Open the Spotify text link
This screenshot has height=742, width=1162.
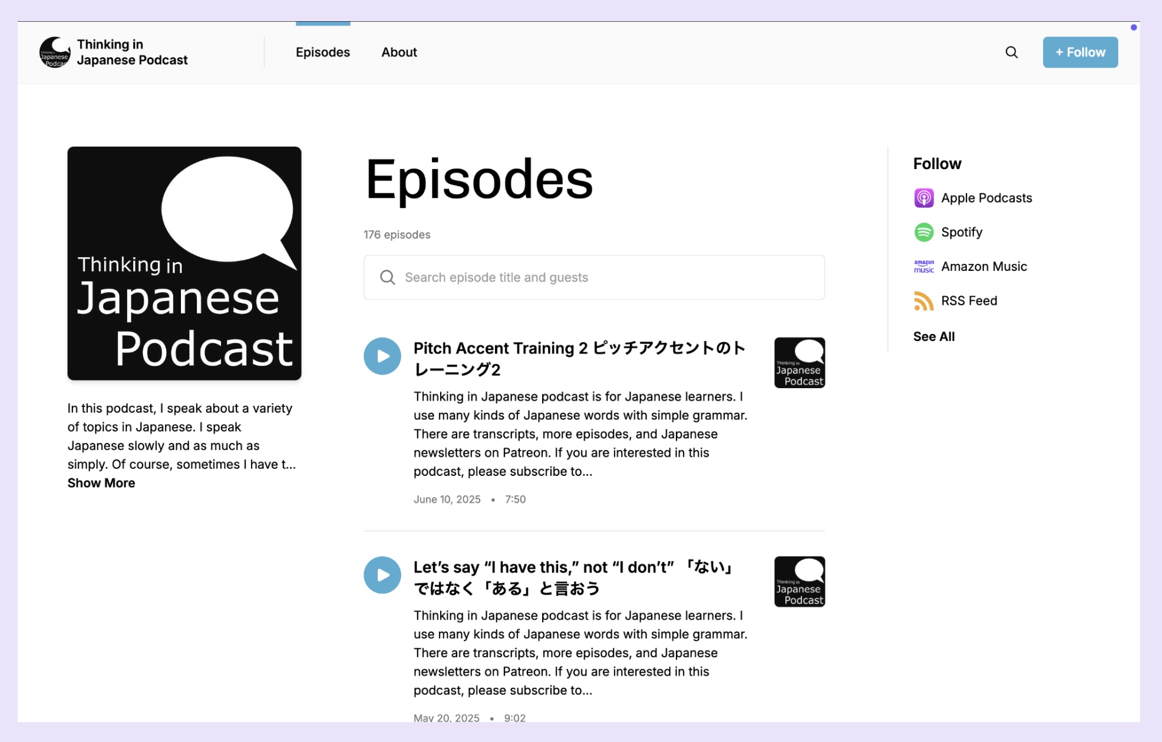(x=962, y=232)
